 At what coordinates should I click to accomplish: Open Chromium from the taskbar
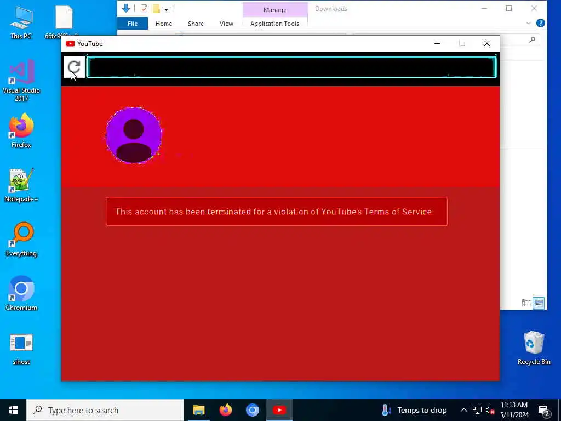[x=252, y=410]
